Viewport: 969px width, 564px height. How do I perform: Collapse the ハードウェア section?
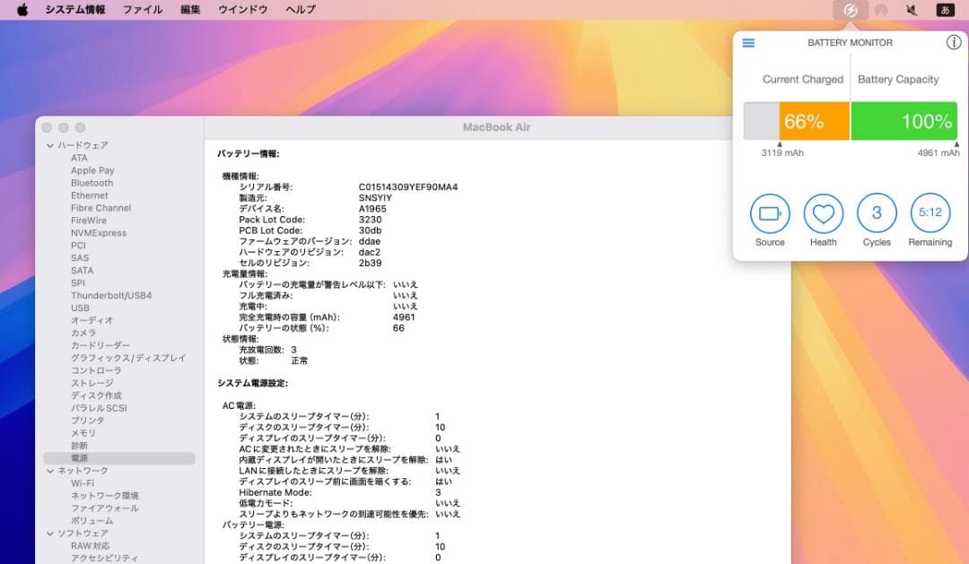click(51, 144)
